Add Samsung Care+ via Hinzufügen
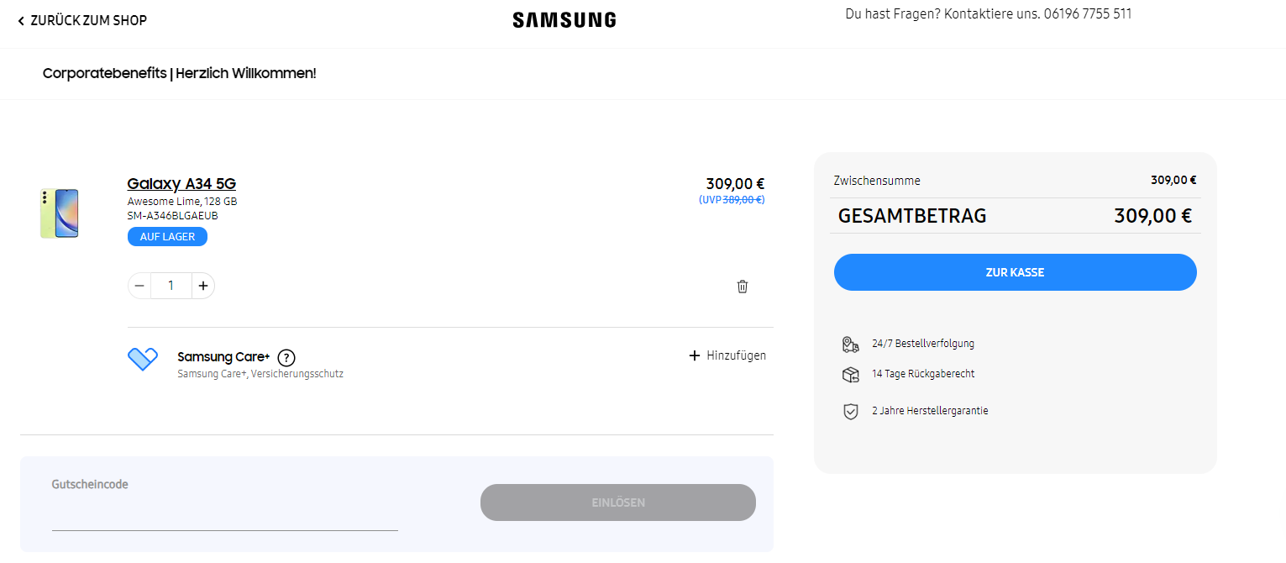 pyautogui.click(x=727, y=355)
